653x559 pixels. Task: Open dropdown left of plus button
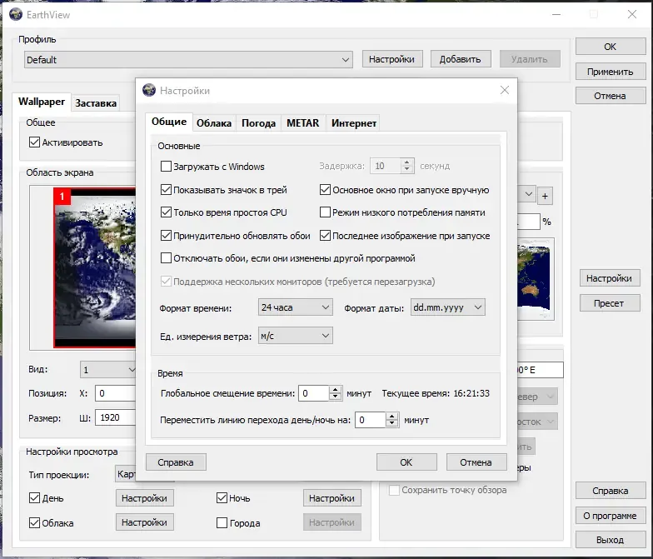tap(526, 194)
